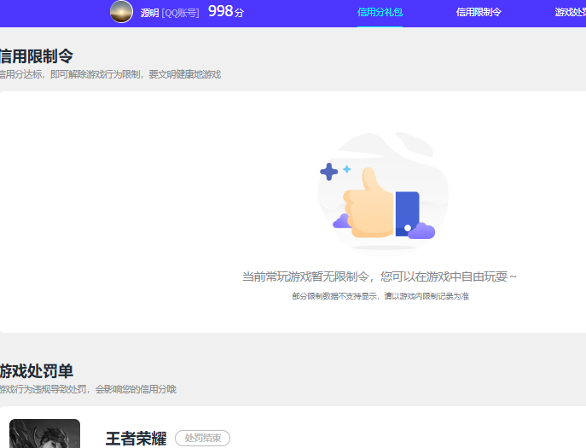Screen dimensions: 586x448
Task: Click the 998分 credit score
Action: pyautogui.click(x=226, y=11)
